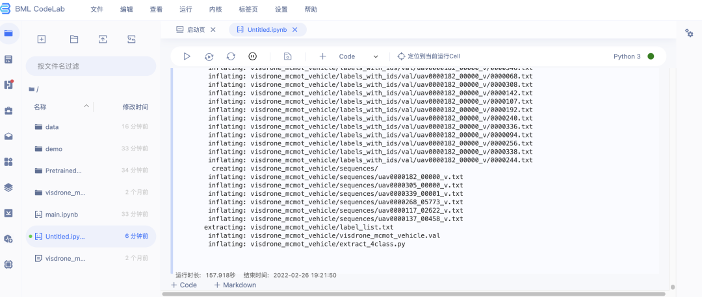Click the blue cell collapse bar
Screen dimensions: 702x297
(x=172, y=171)
